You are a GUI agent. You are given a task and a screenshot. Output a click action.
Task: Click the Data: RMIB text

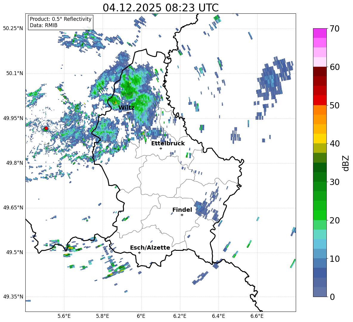click(44, 25)
